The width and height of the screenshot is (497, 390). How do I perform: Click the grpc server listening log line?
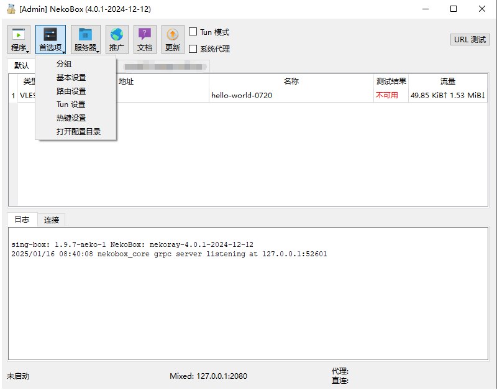click(x=169, y=254)
